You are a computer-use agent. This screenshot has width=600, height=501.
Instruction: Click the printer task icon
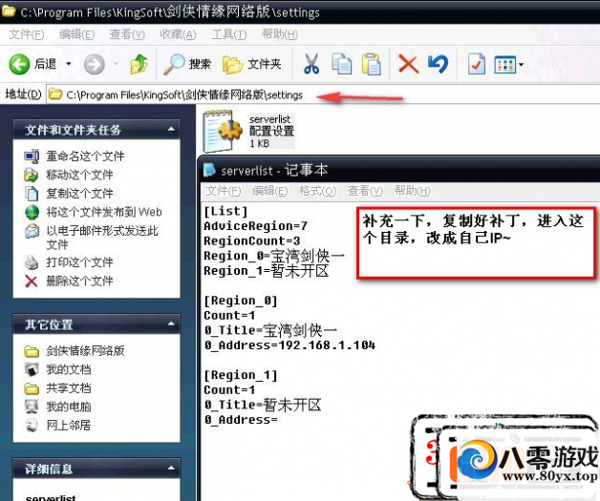[32, 262]
